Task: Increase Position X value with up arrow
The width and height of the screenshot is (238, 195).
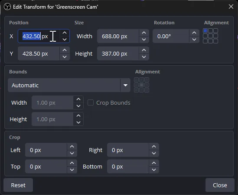Action: pos(65,33)
